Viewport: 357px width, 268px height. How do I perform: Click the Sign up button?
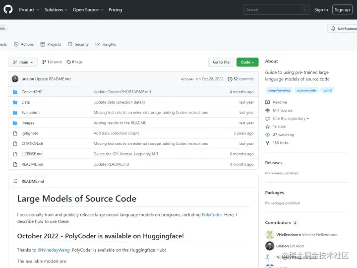342,9
